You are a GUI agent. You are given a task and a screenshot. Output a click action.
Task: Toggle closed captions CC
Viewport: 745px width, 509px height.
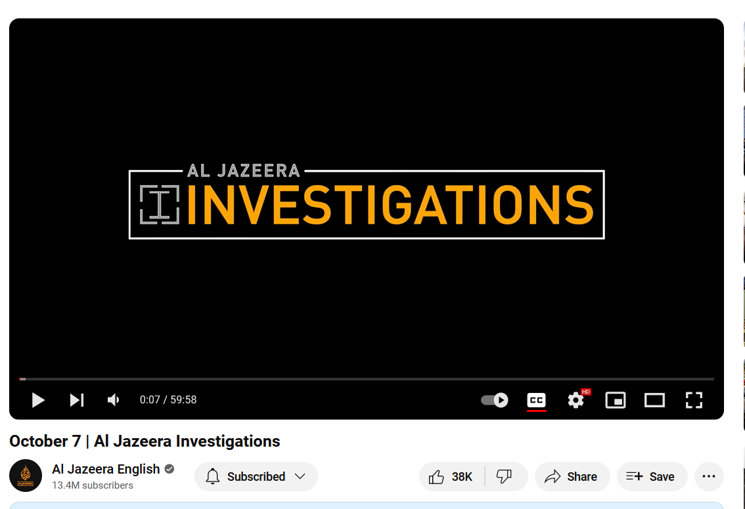coord(537,400)
